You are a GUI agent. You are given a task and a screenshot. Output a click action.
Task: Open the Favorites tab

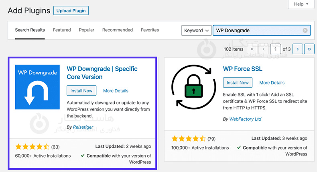(x=150, y=30)
